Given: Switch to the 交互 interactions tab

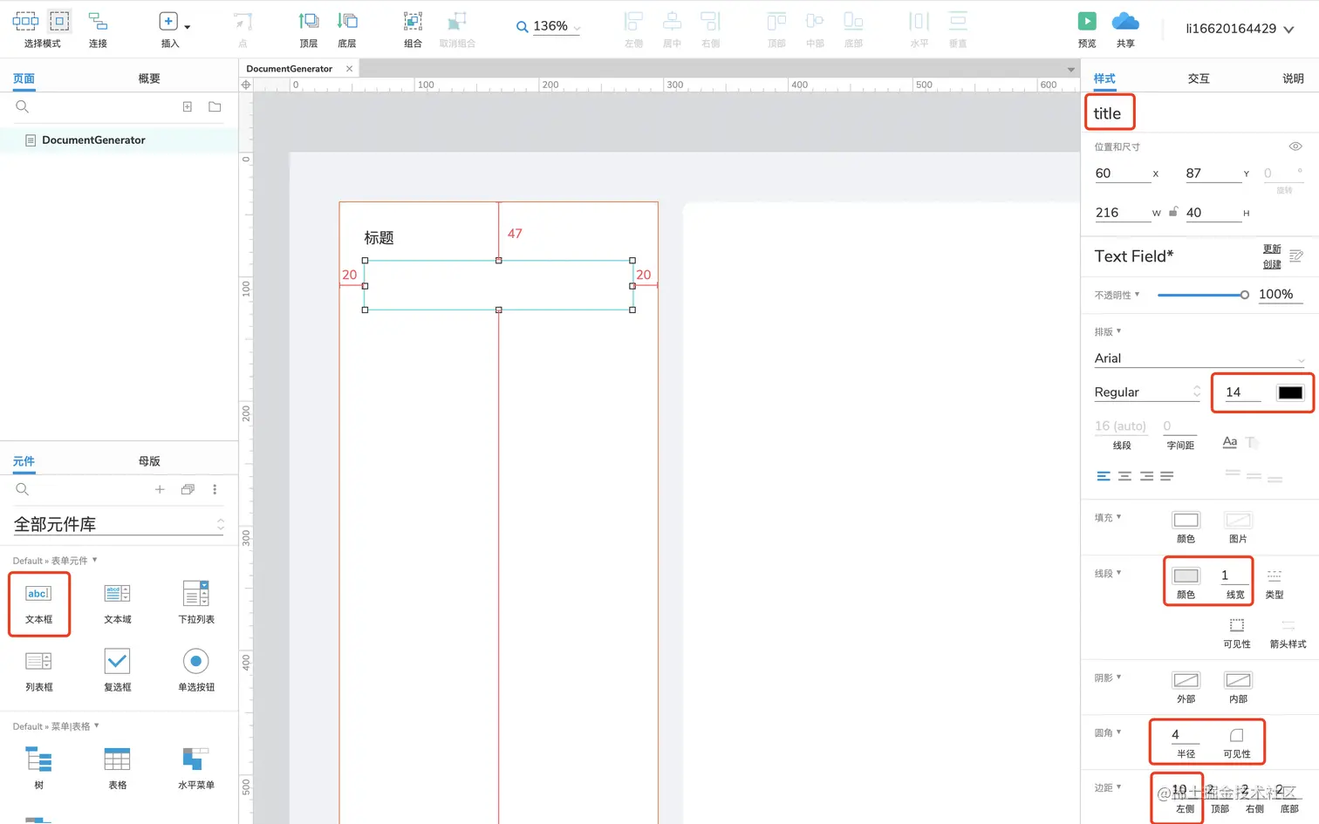Looking at the screenshot, I should click(x=1199, y=78).
